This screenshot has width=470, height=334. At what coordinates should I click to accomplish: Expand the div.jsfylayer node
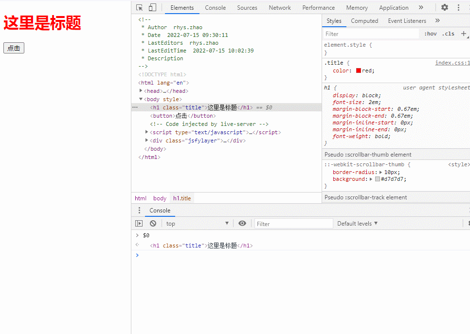(x=146, y=140)
